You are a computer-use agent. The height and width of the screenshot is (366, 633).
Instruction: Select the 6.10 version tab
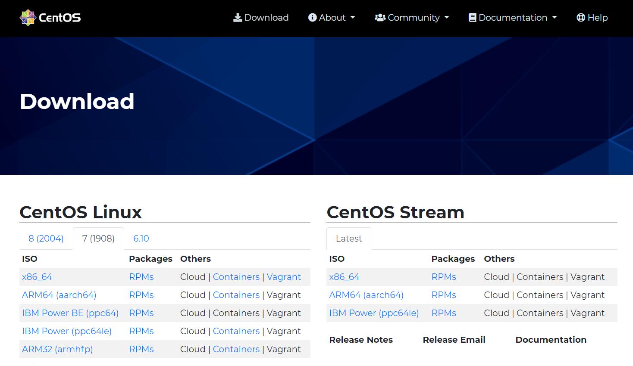pyautogui.click(x=141, y=239)
